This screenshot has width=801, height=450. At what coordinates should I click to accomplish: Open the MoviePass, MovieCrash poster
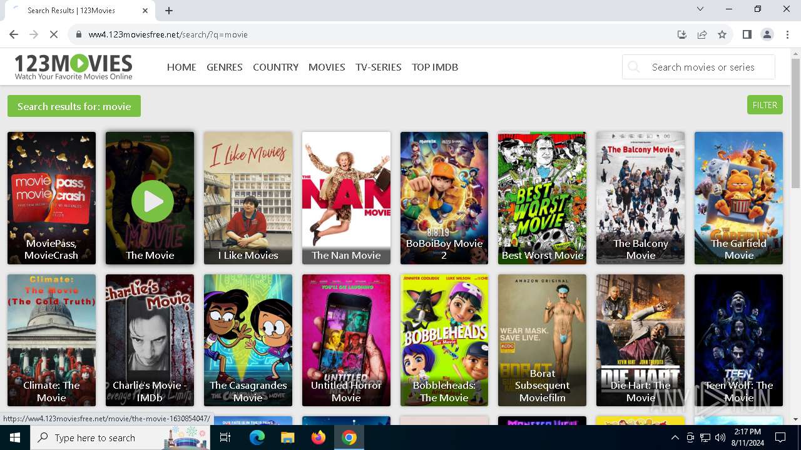click(51, 198)
